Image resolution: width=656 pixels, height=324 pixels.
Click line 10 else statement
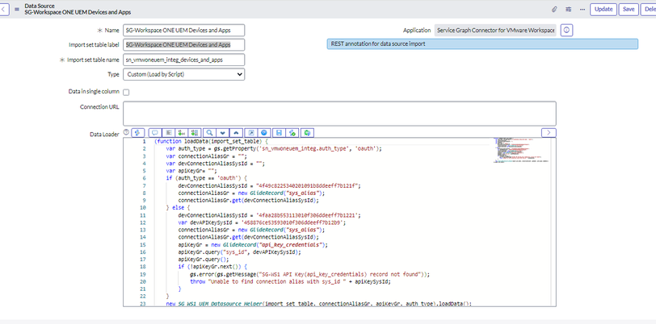pos(179,207)
